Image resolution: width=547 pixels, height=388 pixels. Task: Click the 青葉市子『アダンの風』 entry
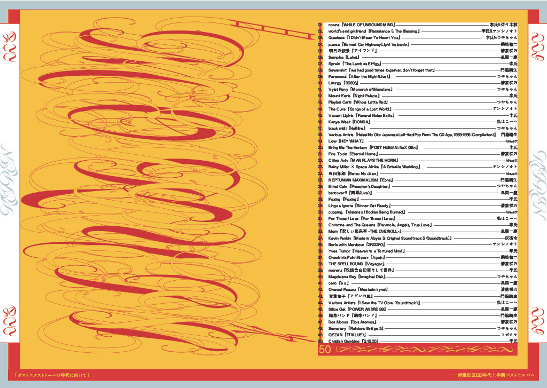[418, 296]
